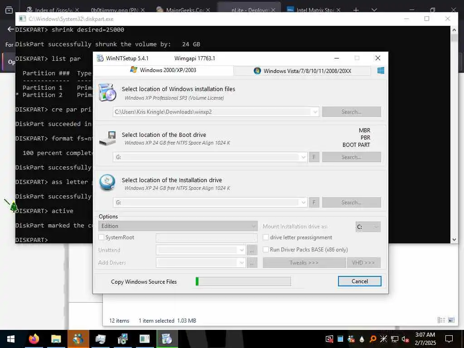Toggle the SystemRoot checkbox
464x348 pixels.
click(101, 237)
